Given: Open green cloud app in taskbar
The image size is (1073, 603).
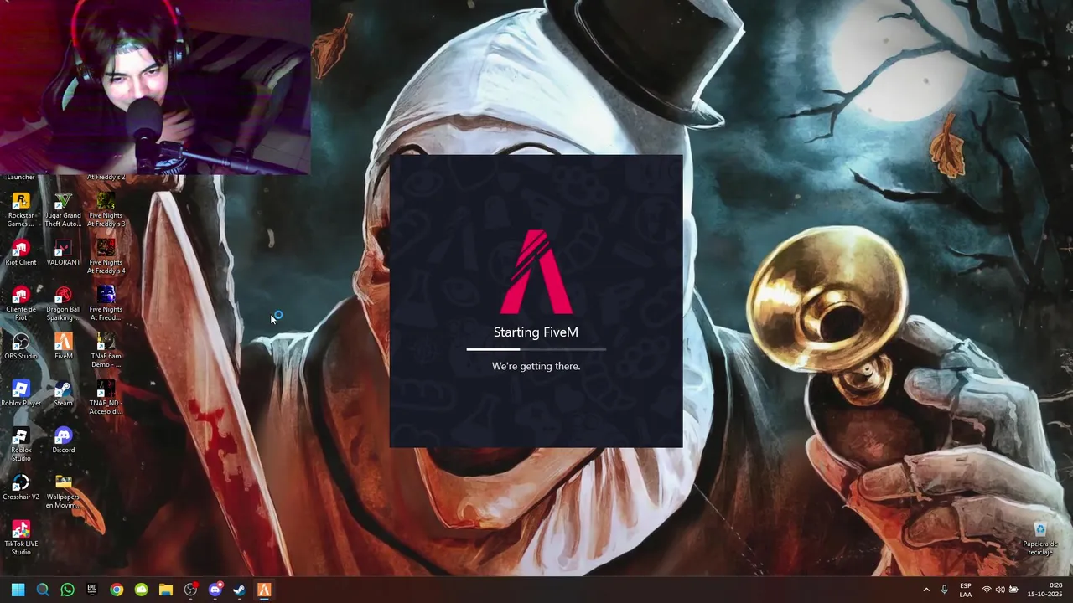Looking at the screenshot, I should click(x=141, y=590).
